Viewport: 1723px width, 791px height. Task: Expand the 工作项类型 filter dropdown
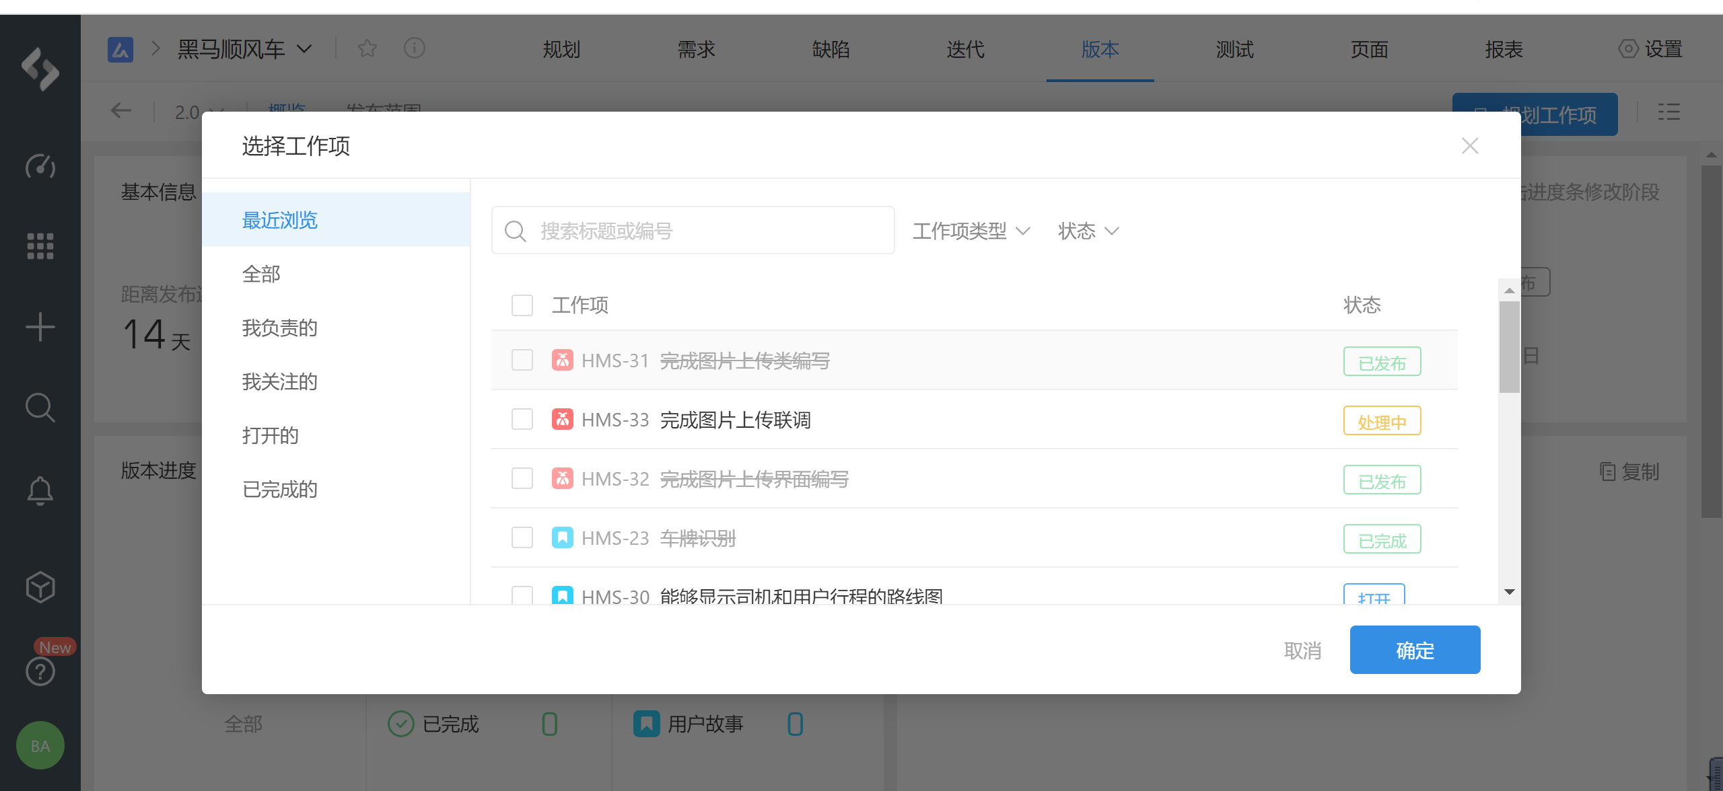971,231
